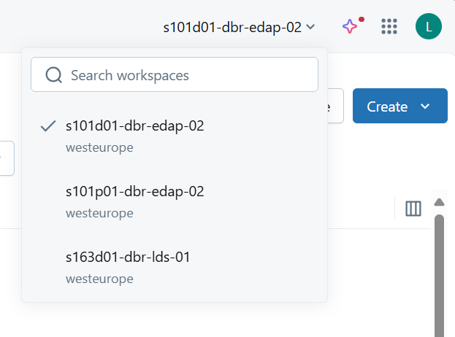Click the workspace name in the header bar

[232, 27]
